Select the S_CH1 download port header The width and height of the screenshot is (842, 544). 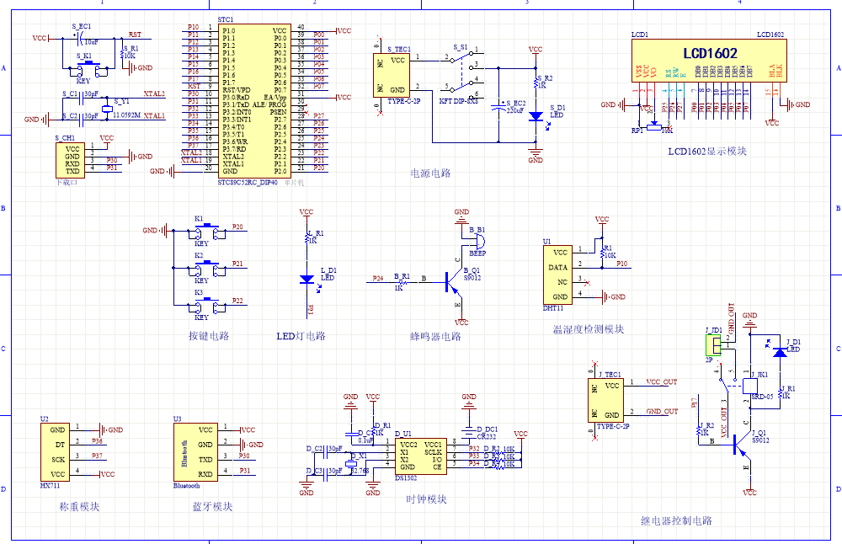click(71, 160)
